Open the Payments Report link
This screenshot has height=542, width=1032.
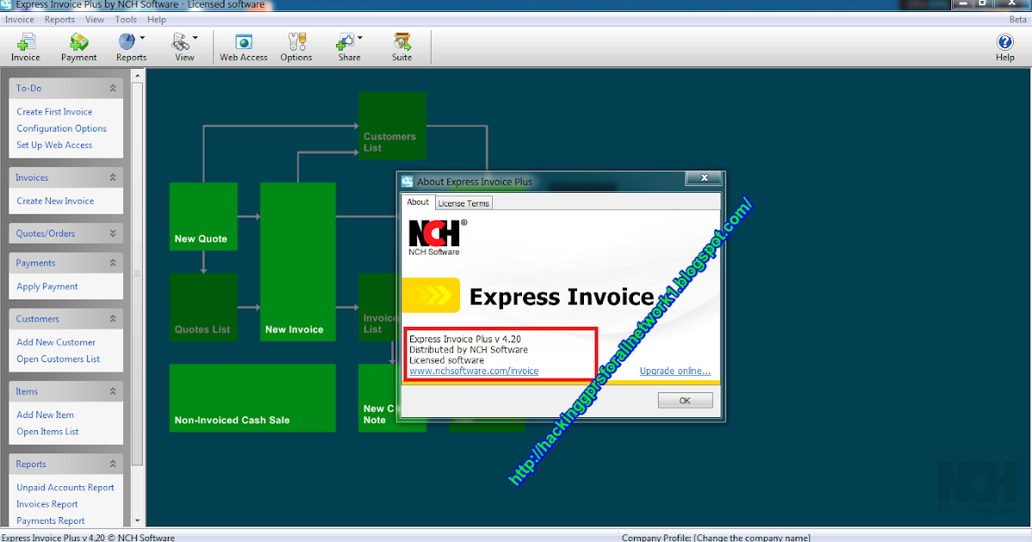[51, 520]
